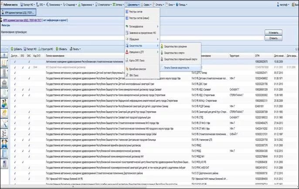Click the Свидетельства о рождении icon
The width and height of the screenshot is (299, 189).
pyautogui.click(x=162, y=46)
